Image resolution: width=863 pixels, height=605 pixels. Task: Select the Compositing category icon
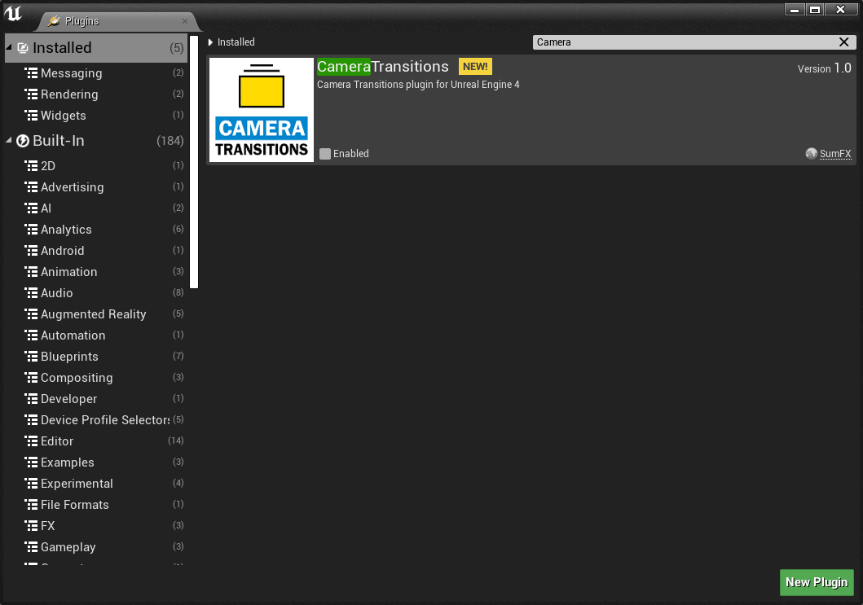click(33, 377)
